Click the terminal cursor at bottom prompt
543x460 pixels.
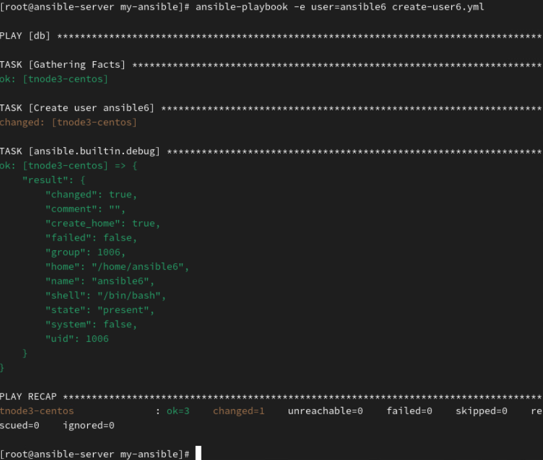pyautogui.click(x=198, y=453)
